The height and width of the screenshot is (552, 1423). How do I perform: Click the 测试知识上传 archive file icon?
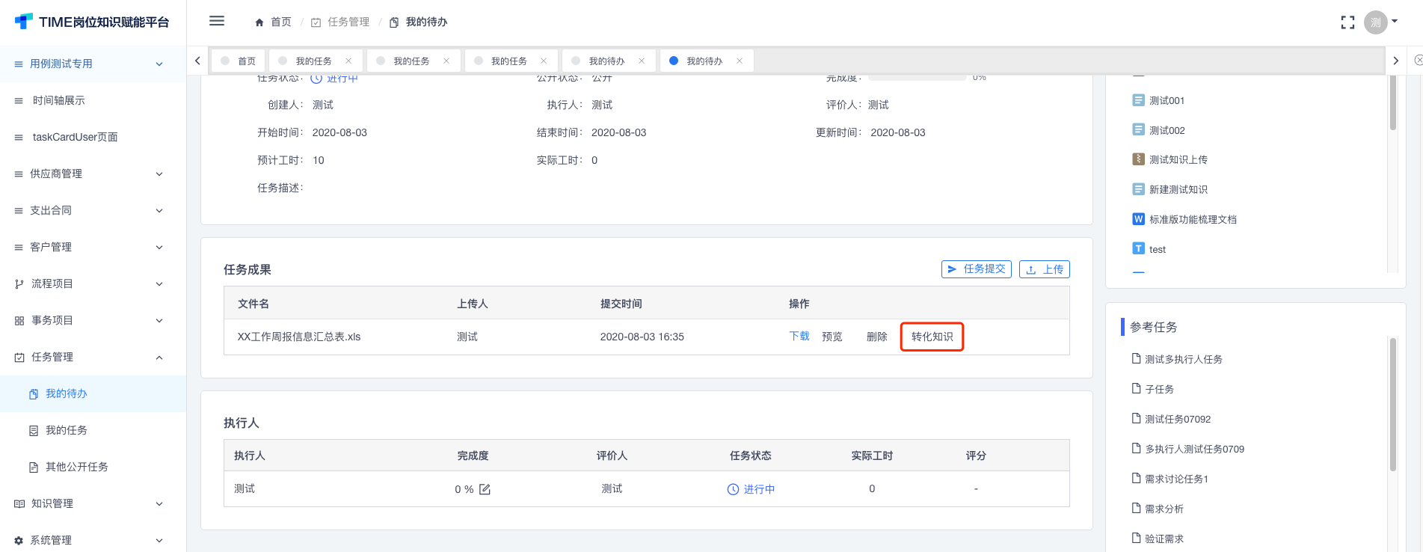(x=1138, y=159)
